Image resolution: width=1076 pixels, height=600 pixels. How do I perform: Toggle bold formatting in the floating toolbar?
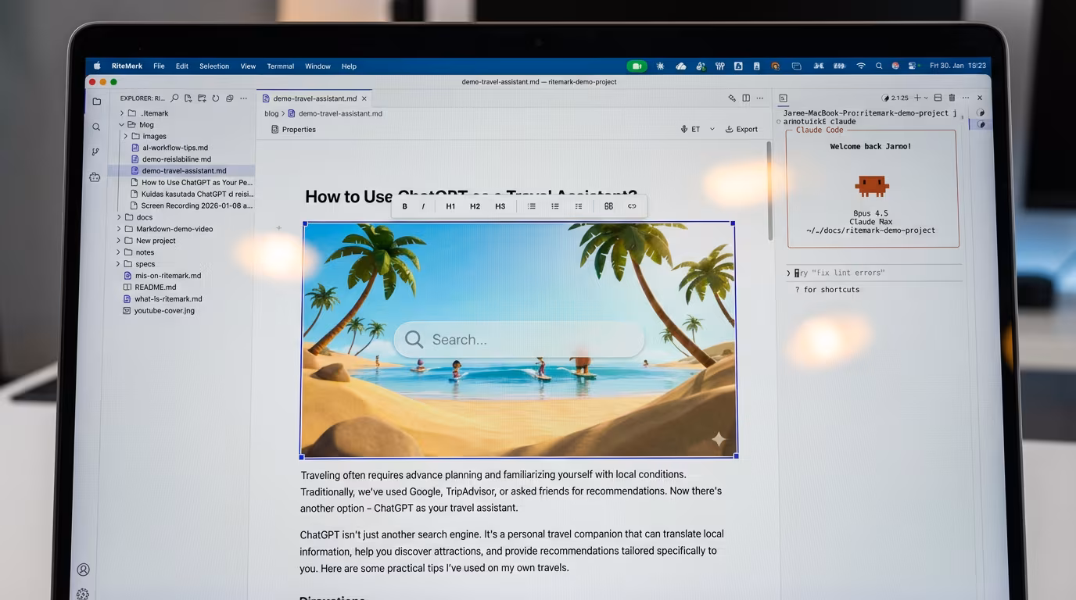click(x=404, y=207)
